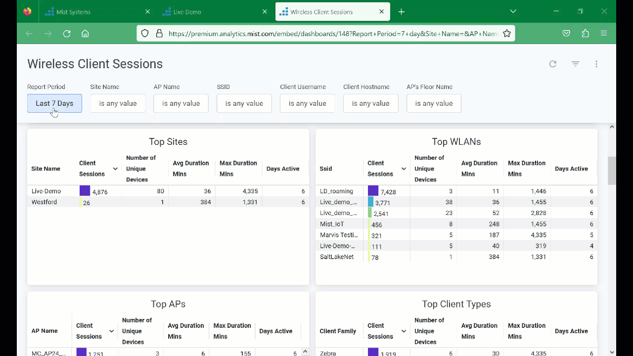Image resolution: width=633 pixels, height=356 pixels.
Task: Open a new browser tab
Action: [x=401, y=12]
